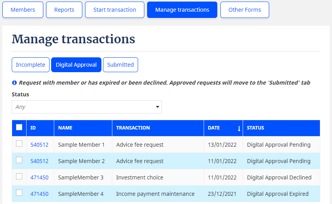View the Submitted transactions

point(120,65)
